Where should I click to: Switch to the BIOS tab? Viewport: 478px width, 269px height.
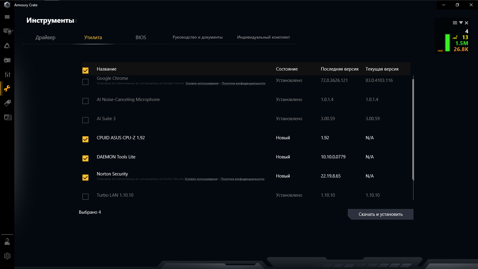click(141, 37)
